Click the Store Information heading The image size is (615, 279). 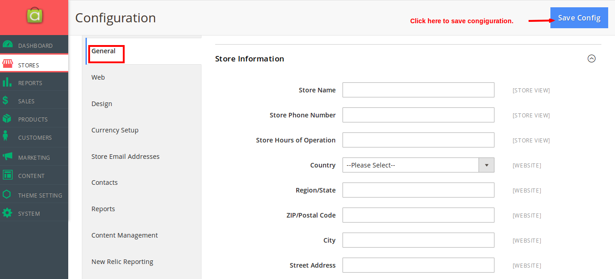(250, 59)
